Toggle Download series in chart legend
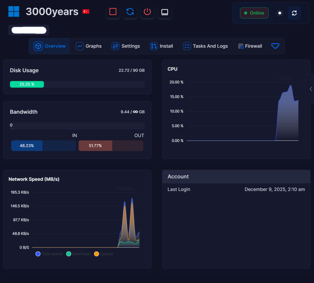Image resolution: width=314 pixels, height=283 pixels. coord(69,254)
